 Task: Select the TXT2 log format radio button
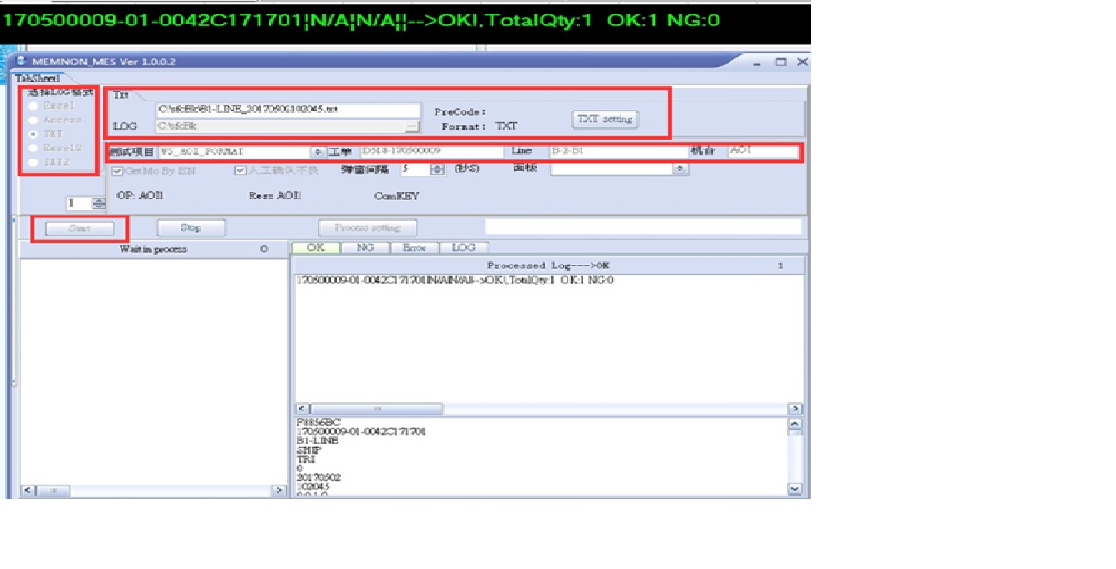tap(33, 161)
